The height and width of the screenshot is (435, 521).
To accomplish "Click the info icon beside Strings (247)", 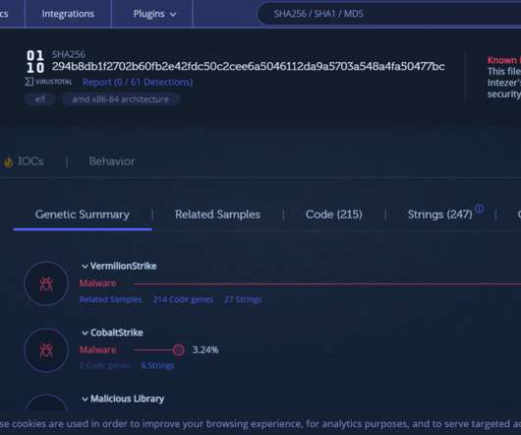I will point(479,209).
